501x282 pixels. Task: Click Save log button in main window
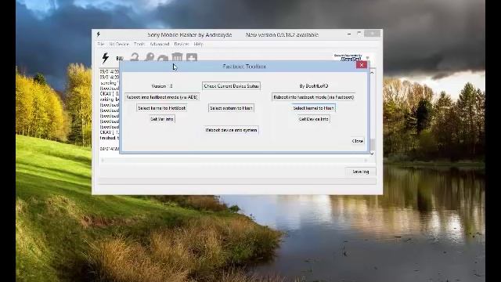(360, 172)
